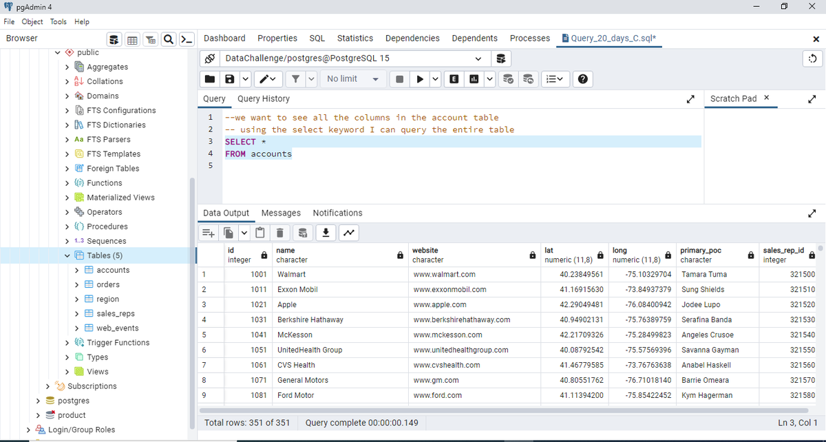
Task: Click the Explain Analyze chart icon
Action: [x=474, y=79]
